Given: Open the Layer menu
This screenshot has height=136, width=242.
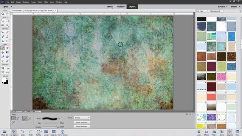Looking at the screenshot, I should click(34, 2).
